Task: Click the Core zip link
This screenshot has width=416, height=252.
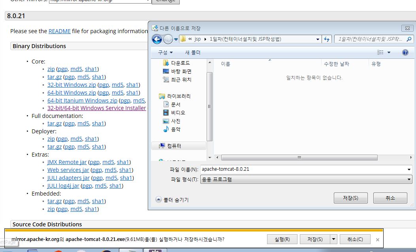Action: [x=51, y=69]
